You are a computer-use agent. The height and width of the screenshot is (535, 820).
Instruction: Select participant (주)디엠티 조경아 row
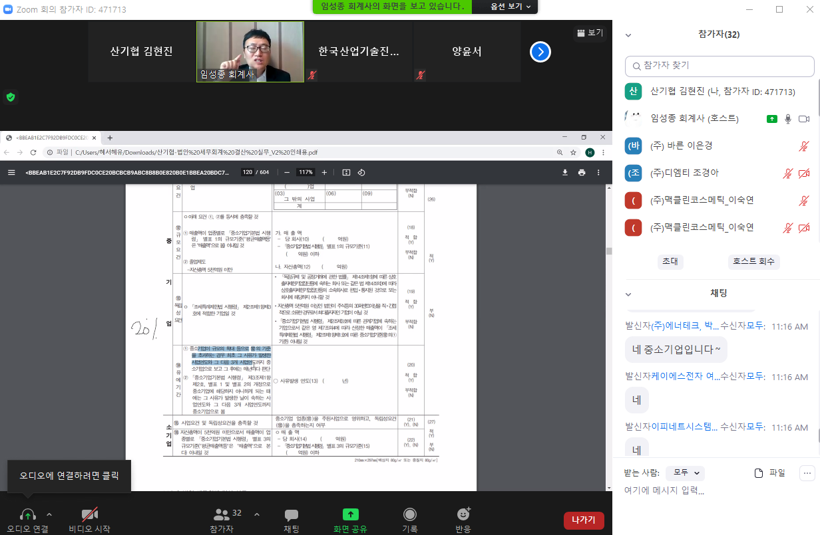[x=716, y=173]
